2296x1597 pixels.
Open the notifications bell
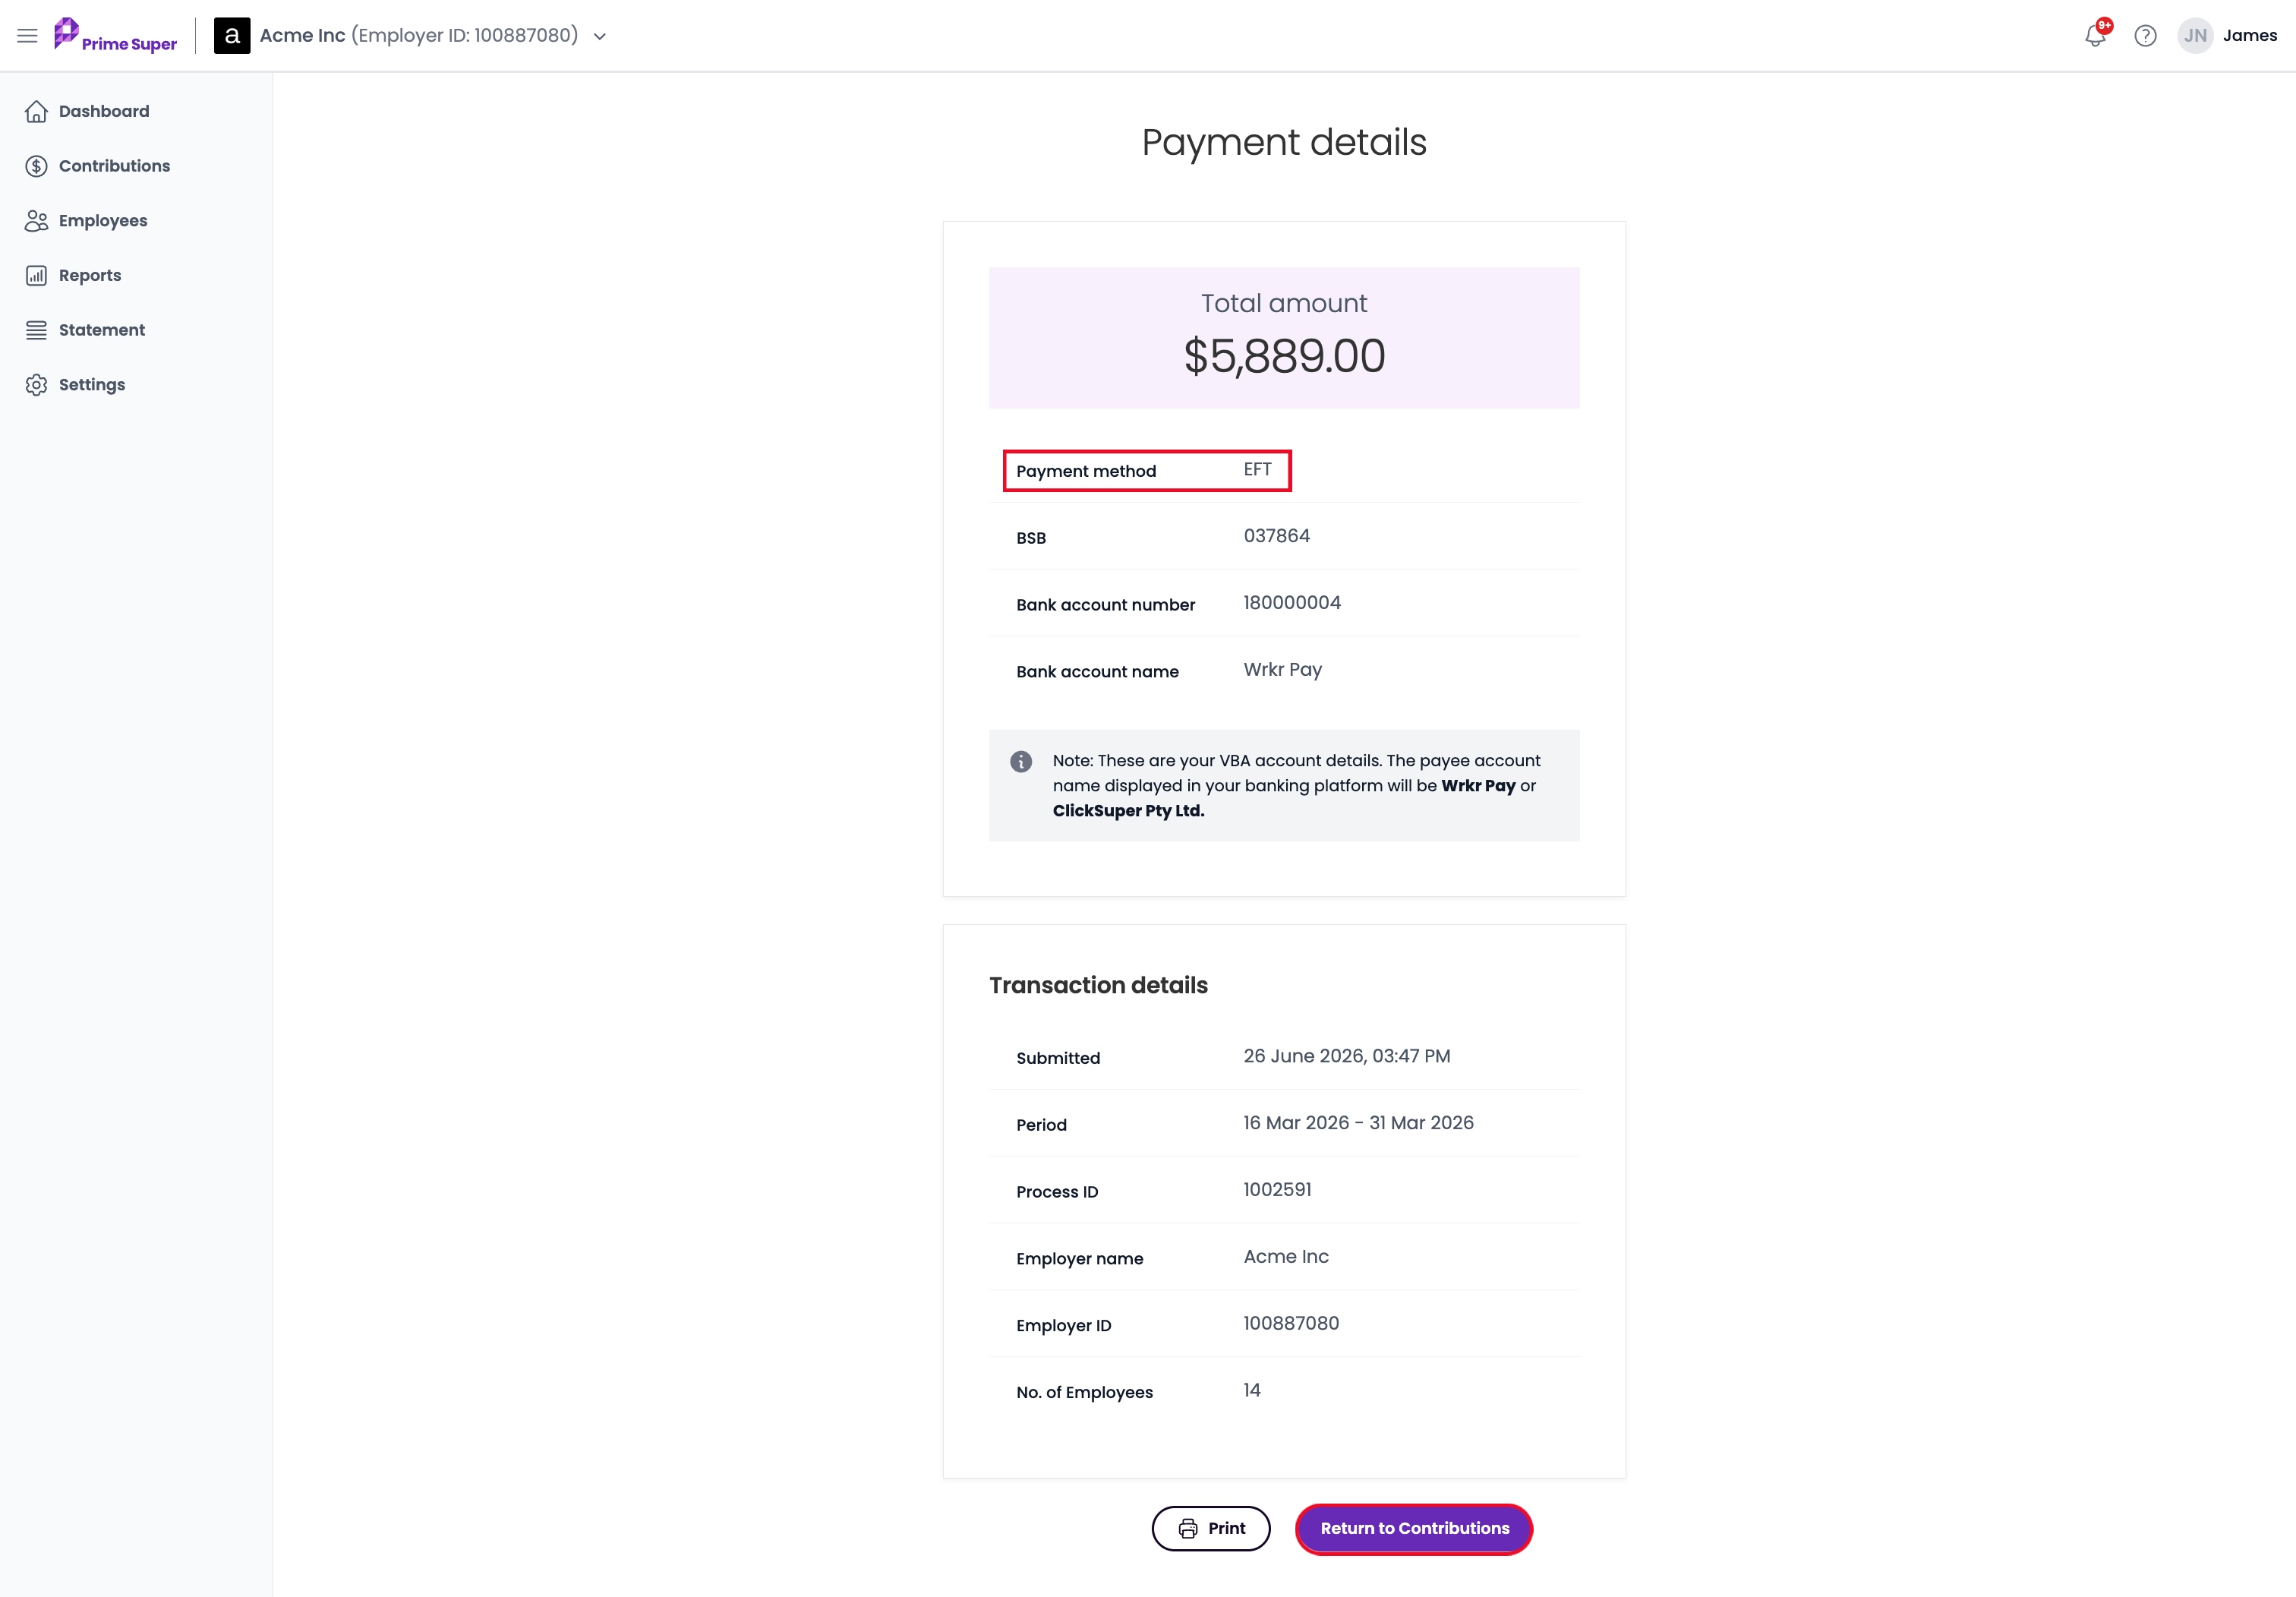(x=2095, y=36)
